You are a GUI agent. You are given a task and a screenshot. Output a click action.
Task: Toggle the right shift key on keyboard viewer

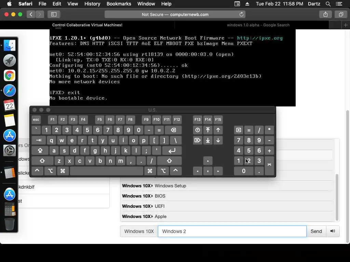(x=169, y=161)
